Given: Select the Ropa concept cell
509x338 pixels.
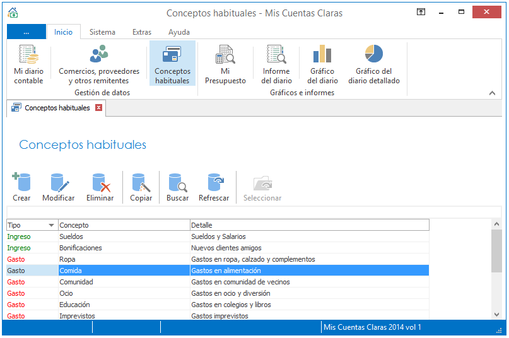Looking at the screenshot, I should coord(124,259).
